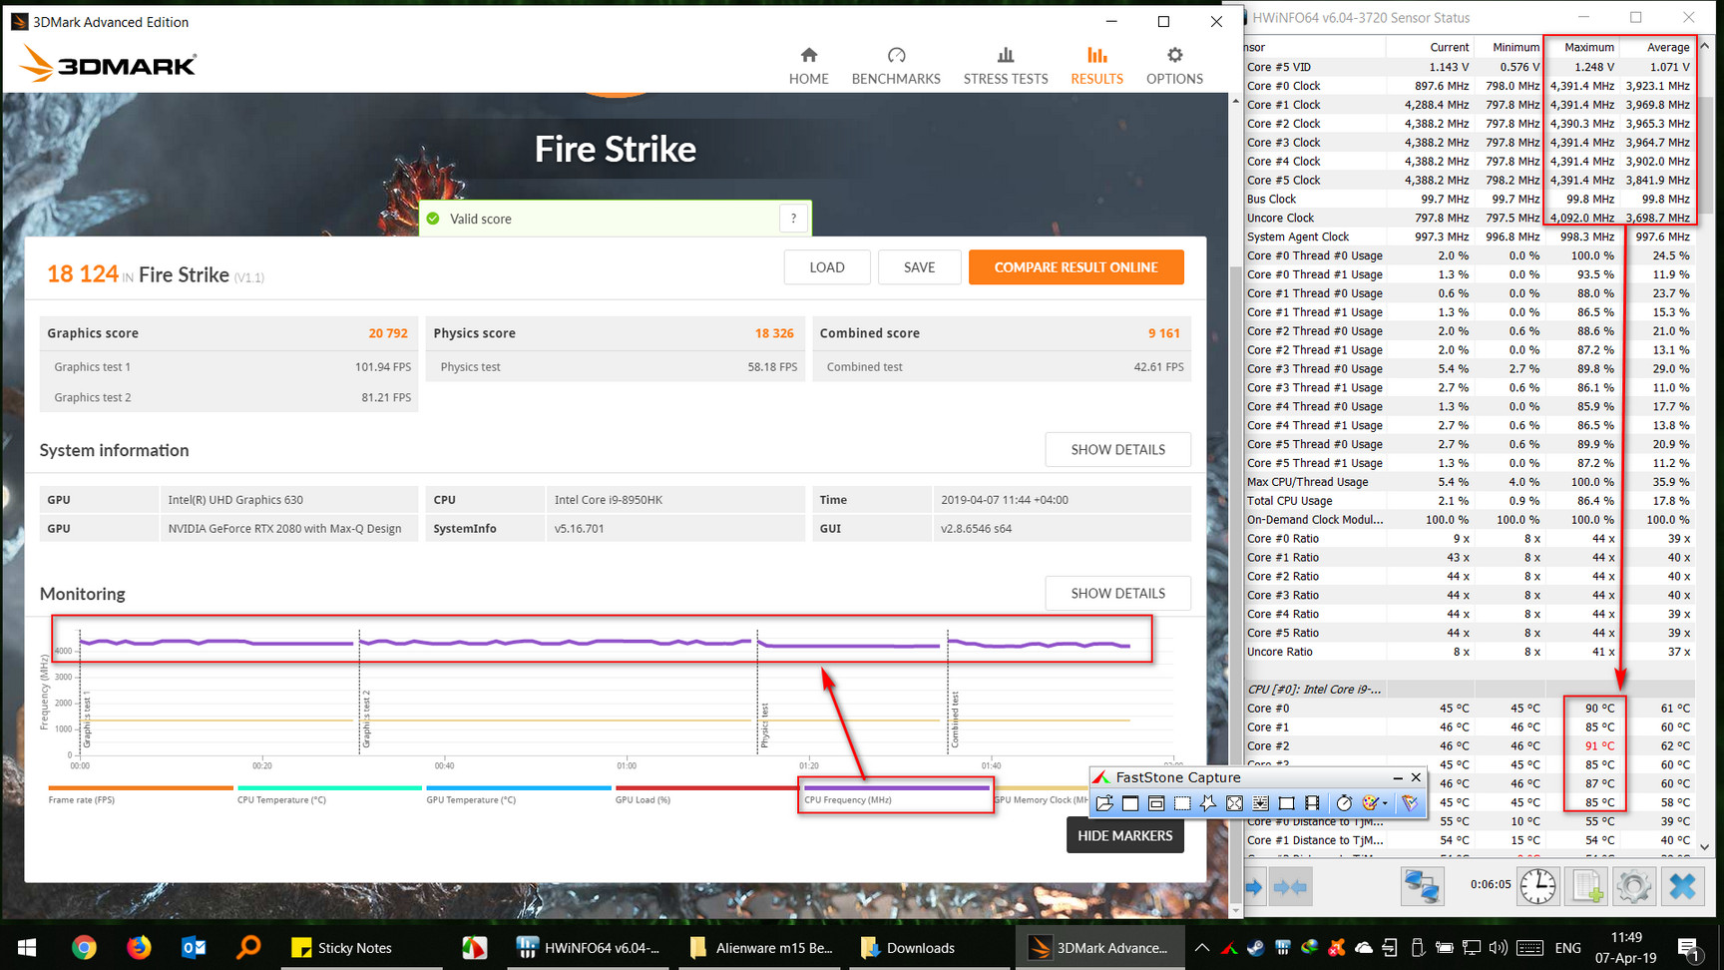
Task: Select Uncore Ratio row in HWiNFO
Action: click(1470, 652)
